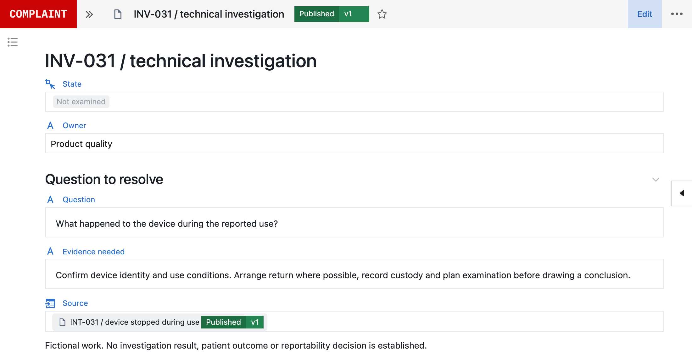Viewport: 692px width, 358px height.
Task: Click the question text about reported use
Action: coord(167,224)
